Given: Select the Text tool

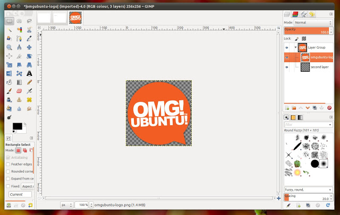Looking at the screenshot, I should 29,74.
